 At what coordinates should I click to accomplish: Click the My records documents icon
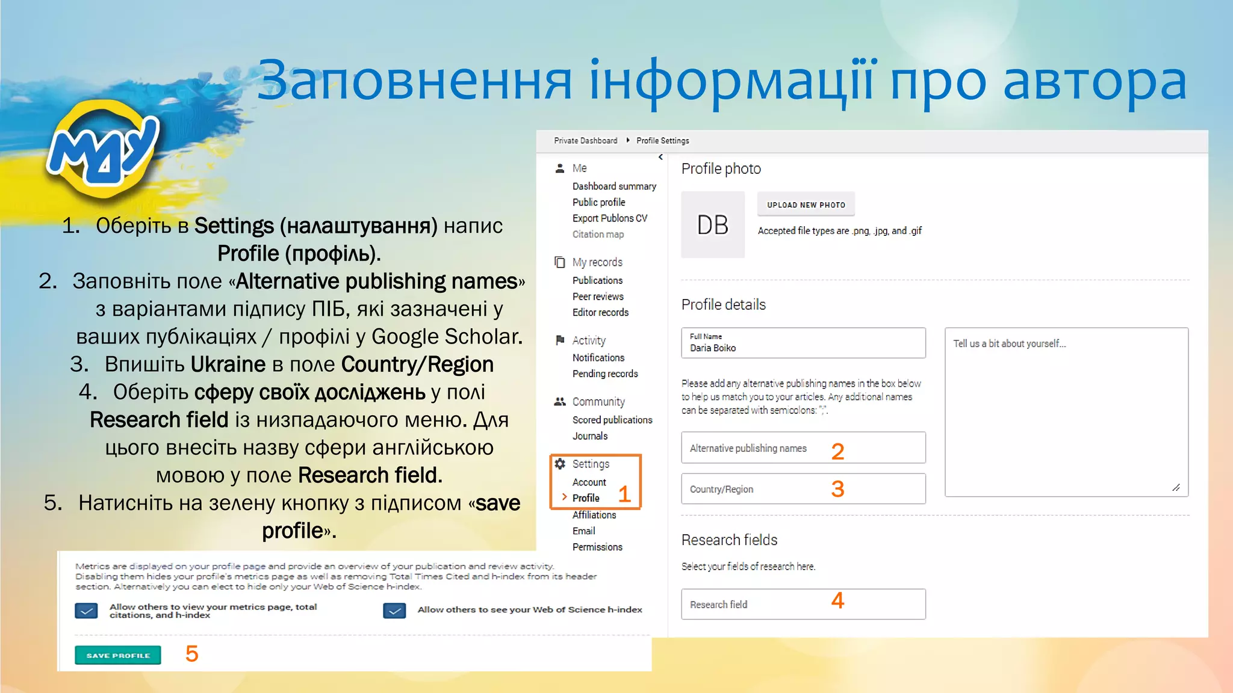coord(560,262)
